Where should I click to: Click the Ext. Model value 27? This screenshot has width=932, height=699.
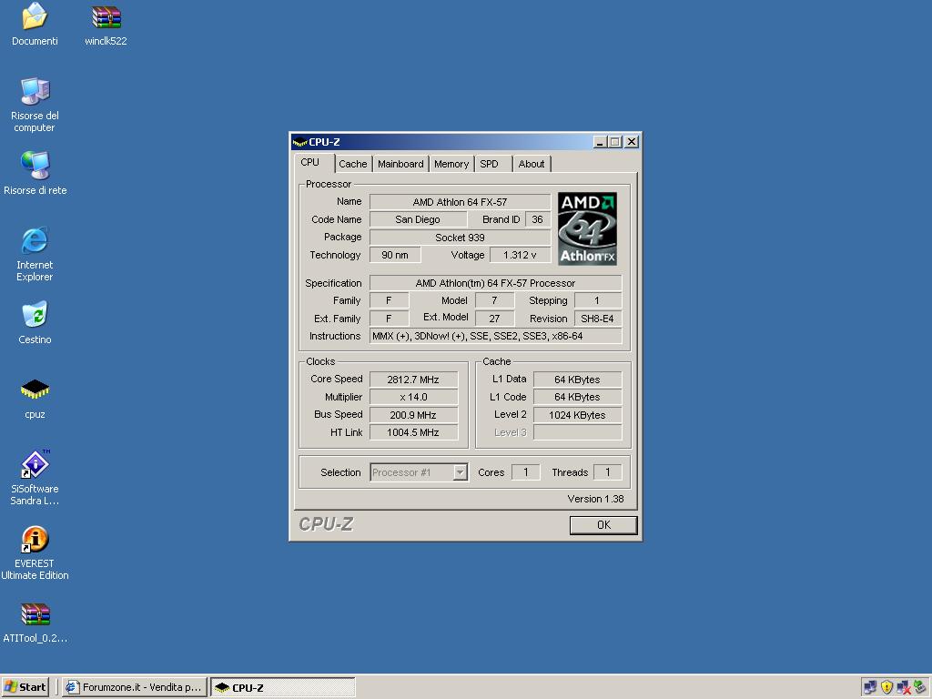pos(494,319)
